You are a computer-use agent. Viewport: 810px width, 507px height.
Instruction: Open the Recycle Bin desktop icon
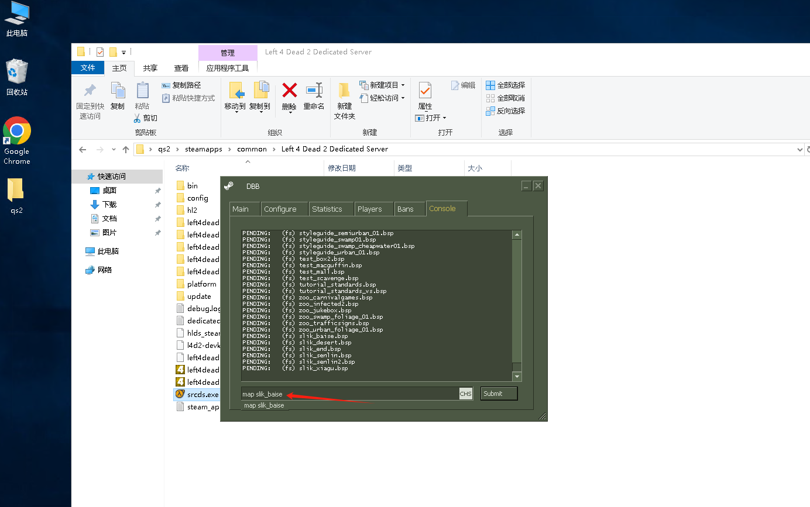(x=17, y=77)
